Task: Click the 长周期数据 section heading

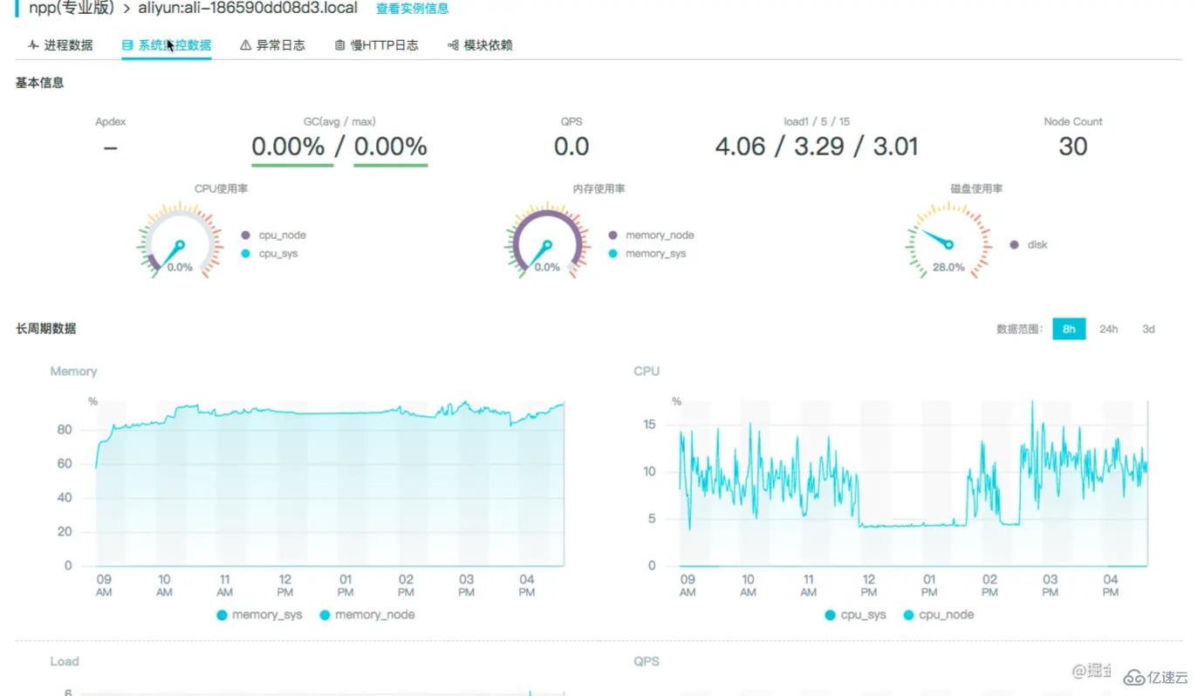Action: 45,329
